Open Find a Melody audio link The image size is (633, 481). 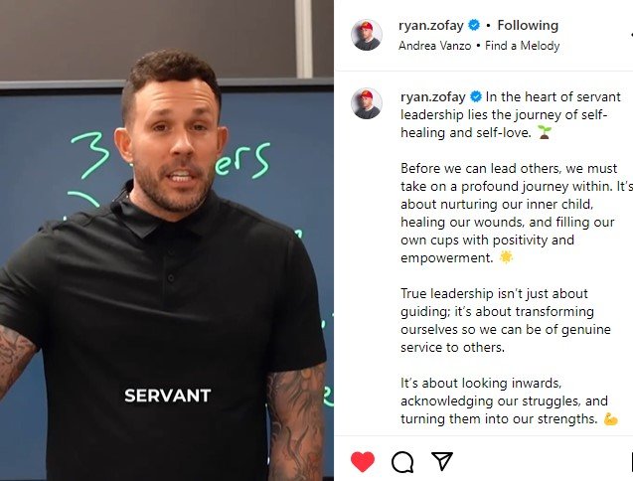coord(523,46)
